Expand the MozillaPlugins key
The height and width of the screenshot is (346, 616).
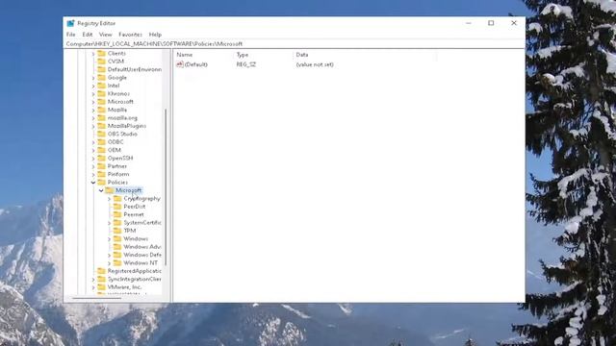pyautogui.click(x=93, y=126)
